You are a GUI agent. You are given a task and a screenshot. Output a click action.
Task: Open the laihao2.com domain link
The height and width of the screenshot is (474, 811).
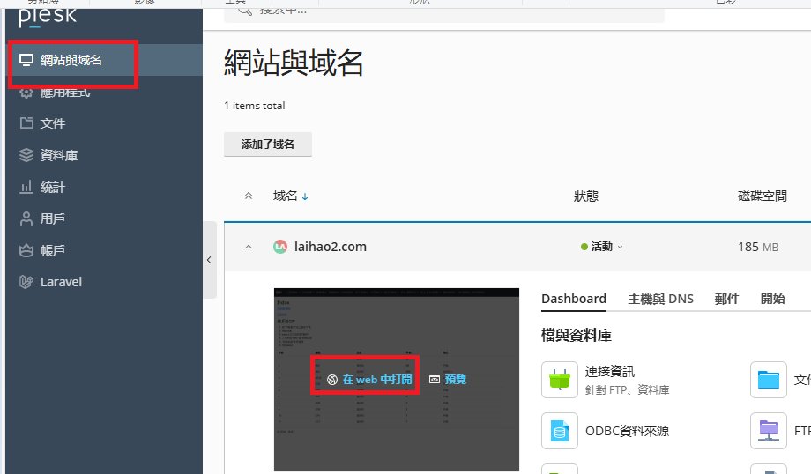coord(331,247)
